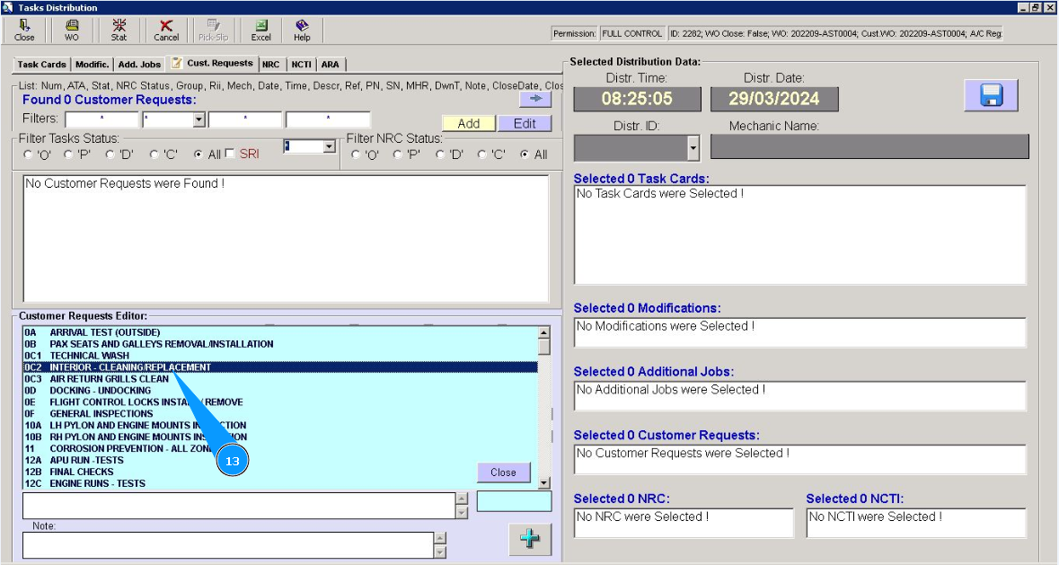This screenshot has height=565, width=1059.
Task: Click the Distr. Time field showing 08:25:05
Action: [x=637, y=99]
